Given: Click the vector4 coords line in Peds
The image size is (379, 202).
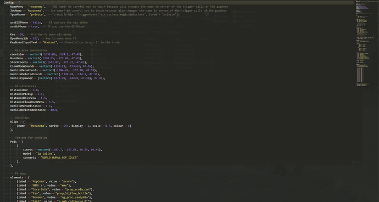Looking at the screenshot, I should 63,150.
